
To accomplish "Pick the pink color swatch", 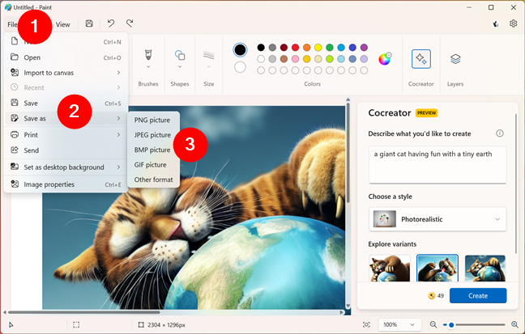I will click(295, 59).
